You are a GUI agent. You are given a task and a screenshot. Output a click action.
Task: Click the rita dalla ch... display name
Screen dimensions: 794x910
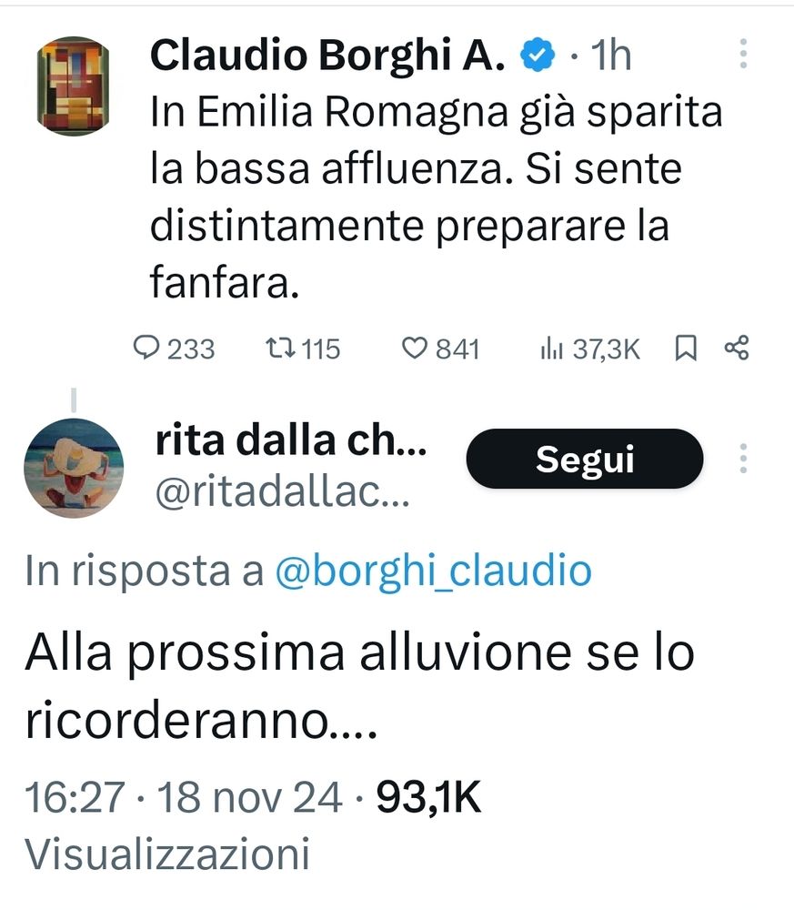coord(291,440)
